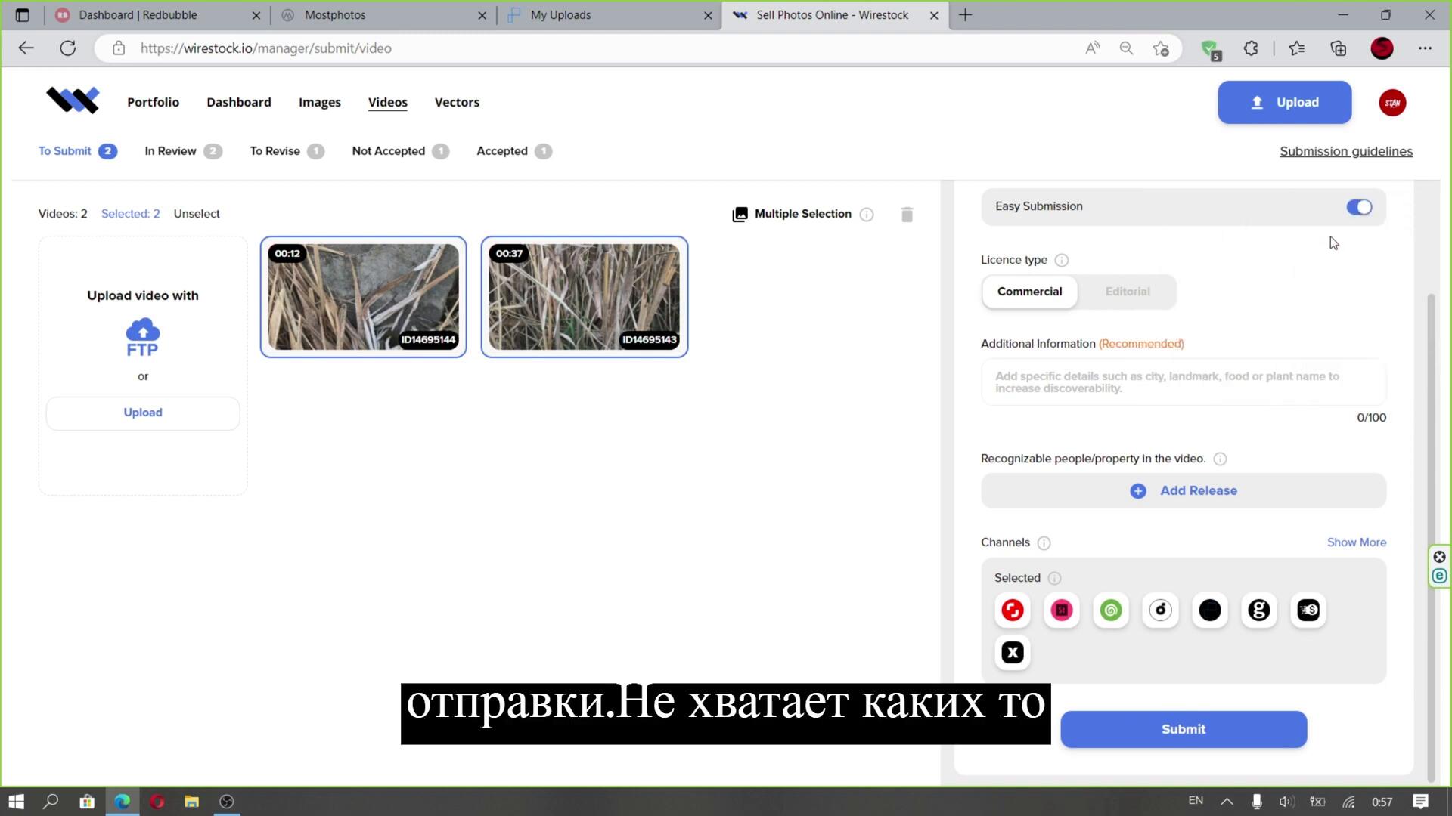Click the green spiral channel icon
Image resolution: width=1452 pixels, height=816 pixels.
point(1111,610)
